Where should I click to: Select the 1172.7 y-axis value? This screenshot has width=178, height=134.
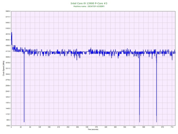tap(8, 114)
